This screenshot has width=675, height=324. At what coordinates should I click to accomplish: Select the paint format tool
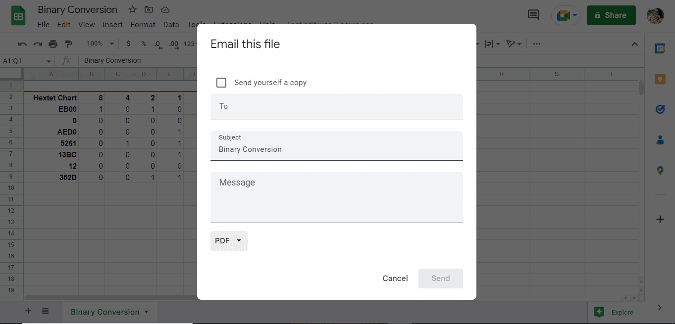(68, 44)
